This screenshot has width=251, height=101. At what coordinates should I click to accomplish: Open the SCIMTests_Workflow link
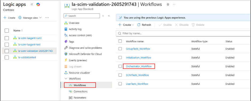pyautogui.click(x=137, y=75)
